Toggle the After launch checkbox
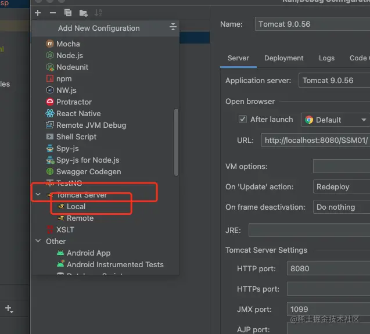Image resolution: width=370 pixels, height=334 pixels. pyautogui.click(x=243, y=119)
